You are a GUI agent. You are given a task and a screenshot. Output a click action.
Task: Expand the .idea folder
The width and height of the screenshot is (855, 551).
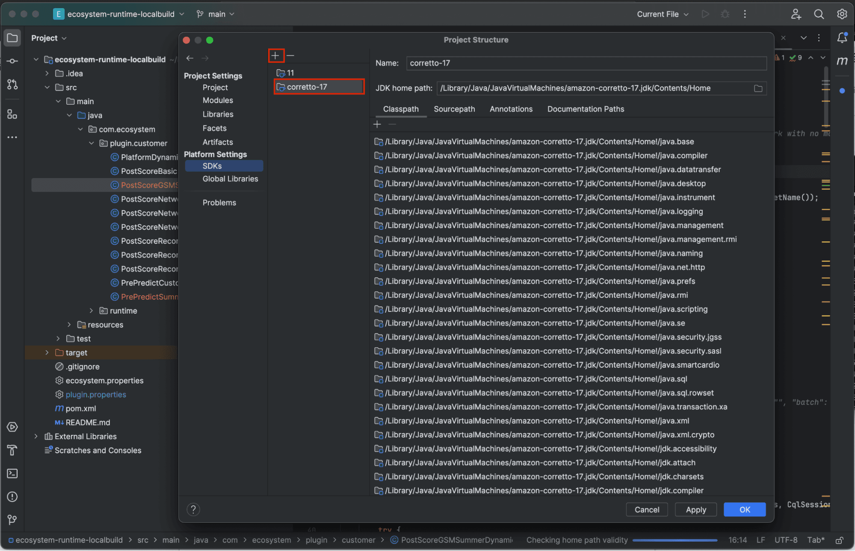coord(47,73)
